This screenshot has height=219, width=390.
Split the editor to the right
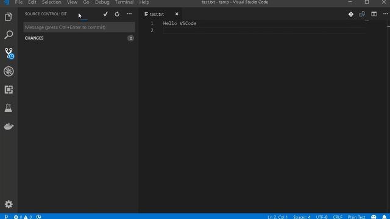(374, 14)
